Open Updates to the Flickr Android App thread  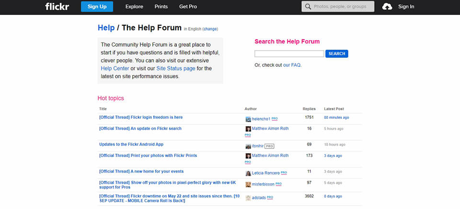131,145
